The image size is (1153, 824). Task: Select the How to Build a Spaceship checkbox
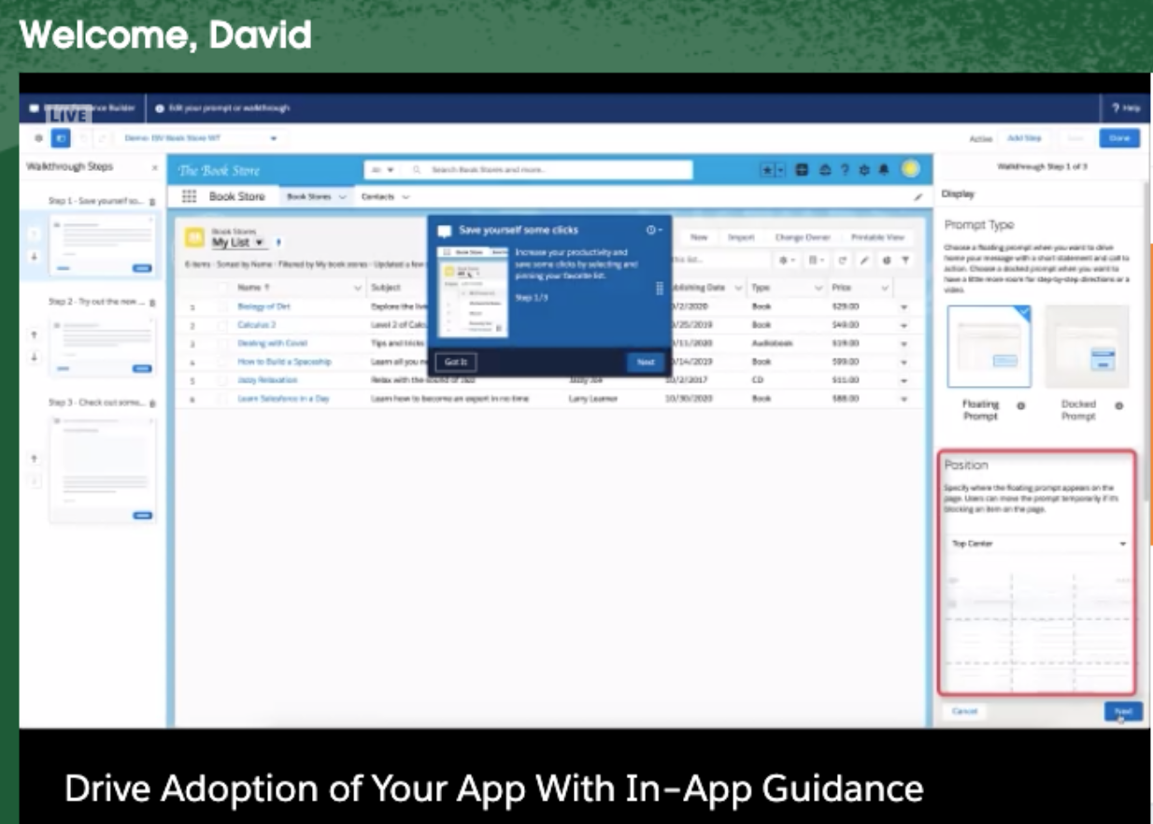pyautogui.click(x=222, y=362)
